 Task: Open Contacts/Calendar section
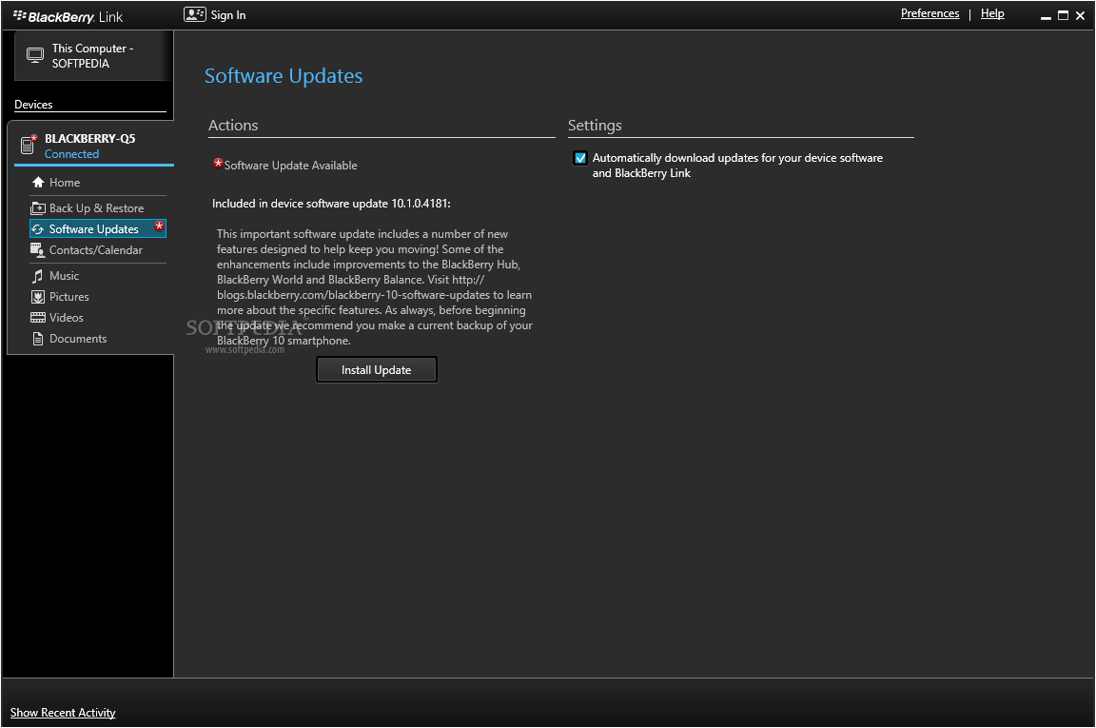pos(98,250)
